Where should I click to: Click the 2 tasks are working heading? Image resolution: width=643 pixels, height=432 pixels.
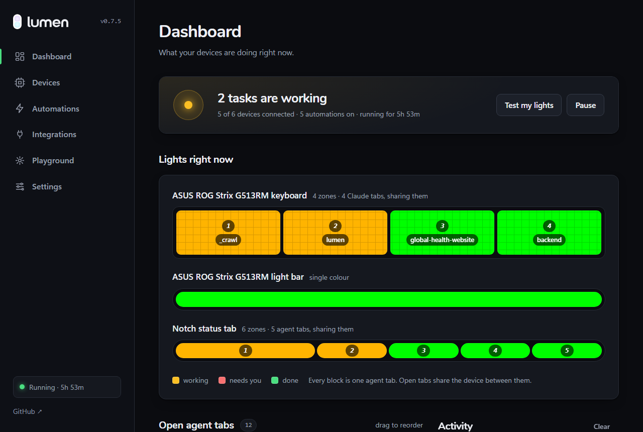pyautogui.click(x=272, y=98)
